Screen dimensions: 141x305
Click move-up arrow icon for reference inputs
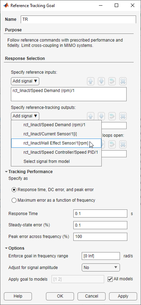click(91, 81)
